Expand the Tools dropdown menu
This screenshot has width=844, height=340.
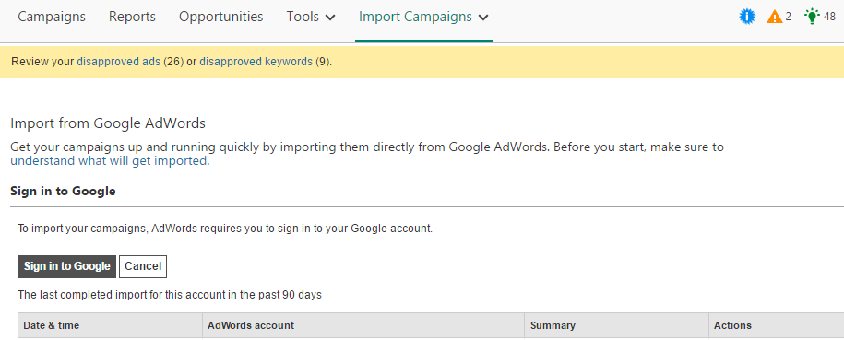point(311,17)
